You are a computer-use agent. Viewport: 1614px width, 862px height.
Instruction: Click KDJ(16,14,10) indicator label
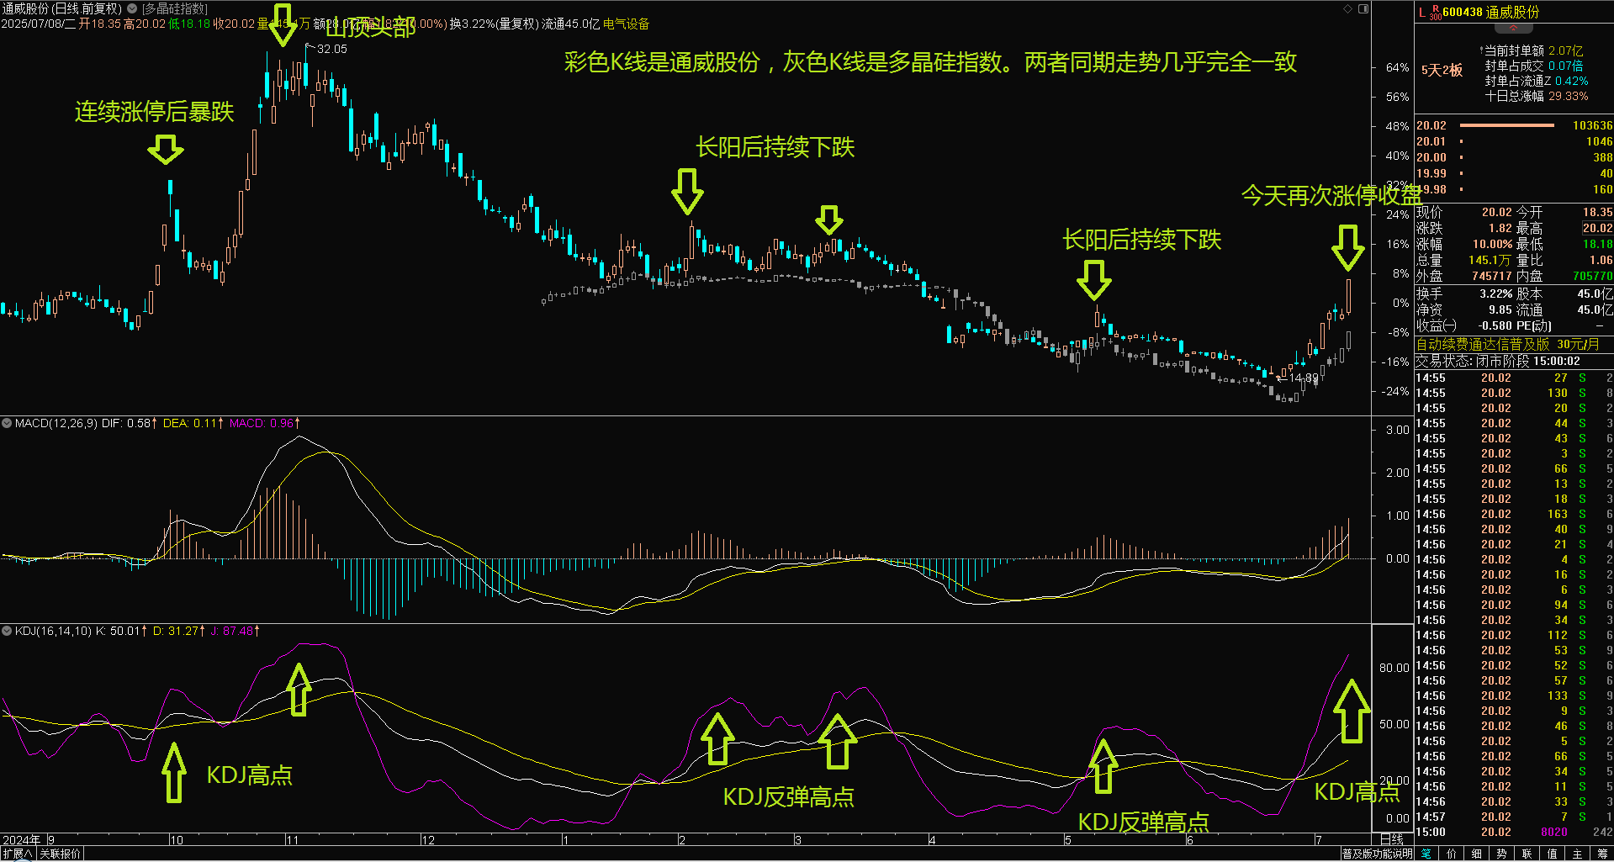click(x=53, y=631)
